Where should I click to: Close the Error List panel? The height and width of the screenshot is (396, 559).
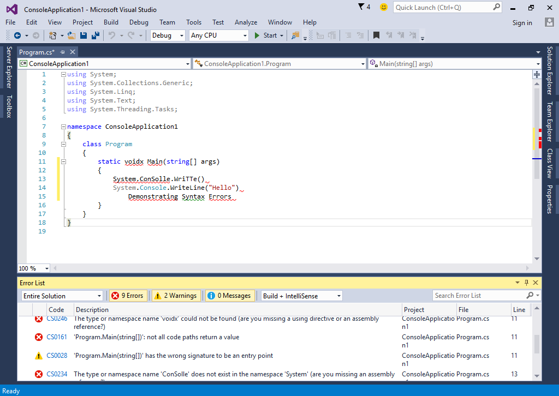coord(536,283)
